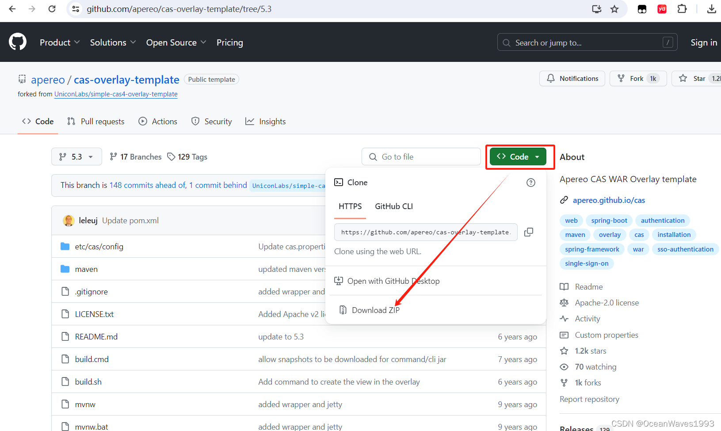Click the Search or jump to field
This screenshot has width=721, height=431.
587,42
